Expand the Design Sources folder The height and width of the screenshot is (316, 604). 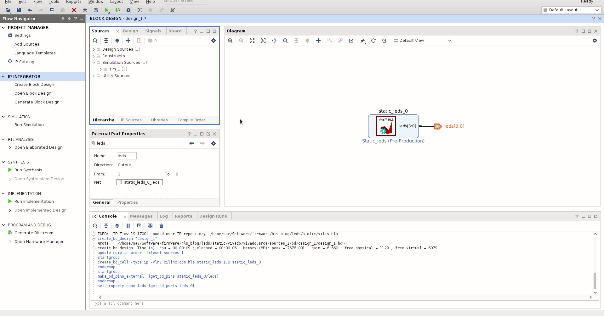click(x=94, y=49)
